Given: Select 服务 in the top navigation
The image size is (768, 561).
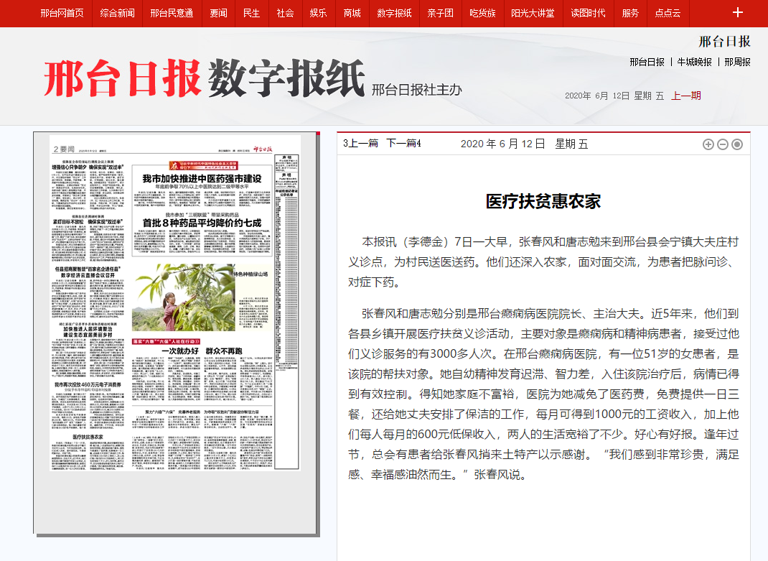Looking at the screenshot, I should point(630,13).
